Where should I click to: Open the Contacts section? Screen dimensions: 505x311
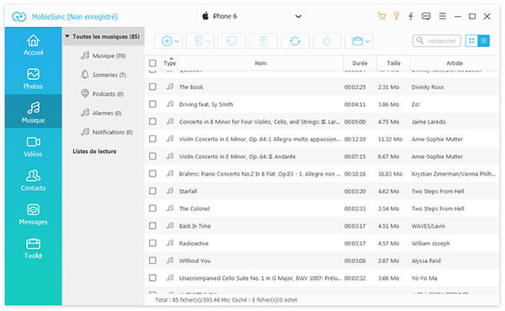pyautogui.click(x=33, y=181)
